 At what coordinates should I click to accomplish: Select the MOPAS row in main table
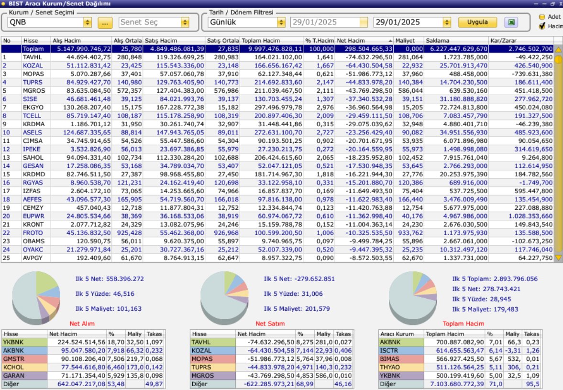pos(277,74)
